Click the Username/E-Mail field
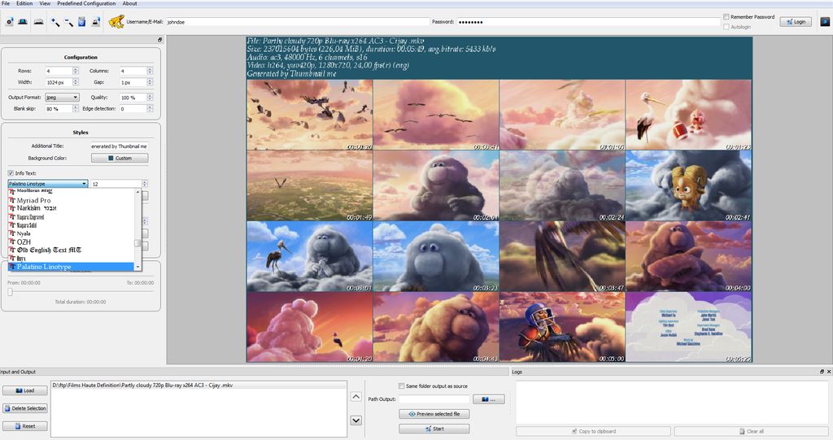Screen dimensions: 833x440 298,22
